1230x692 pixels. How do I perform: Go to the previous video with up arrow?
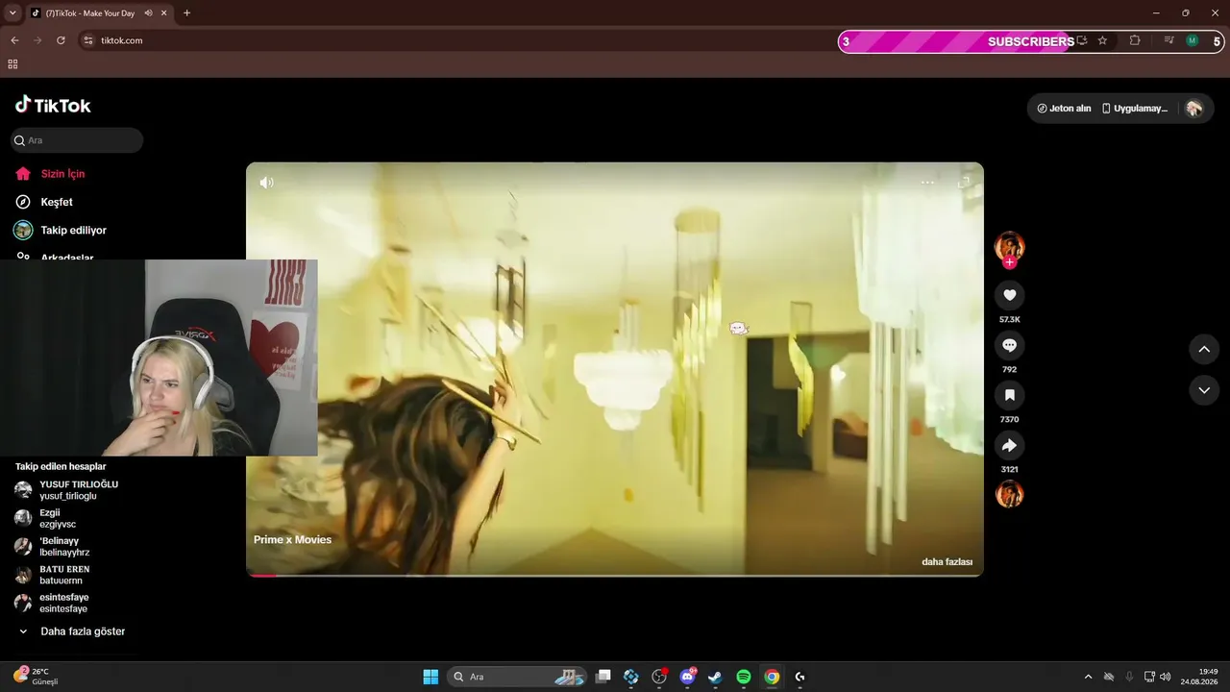click(x=1204, y=349)
